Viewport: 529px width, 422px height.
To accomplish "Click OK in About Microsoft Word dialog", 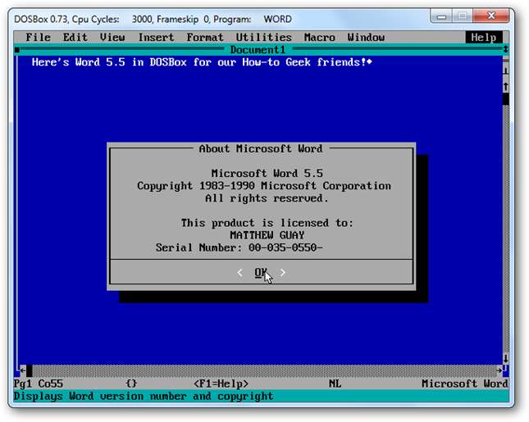I will tap(261, 272).
